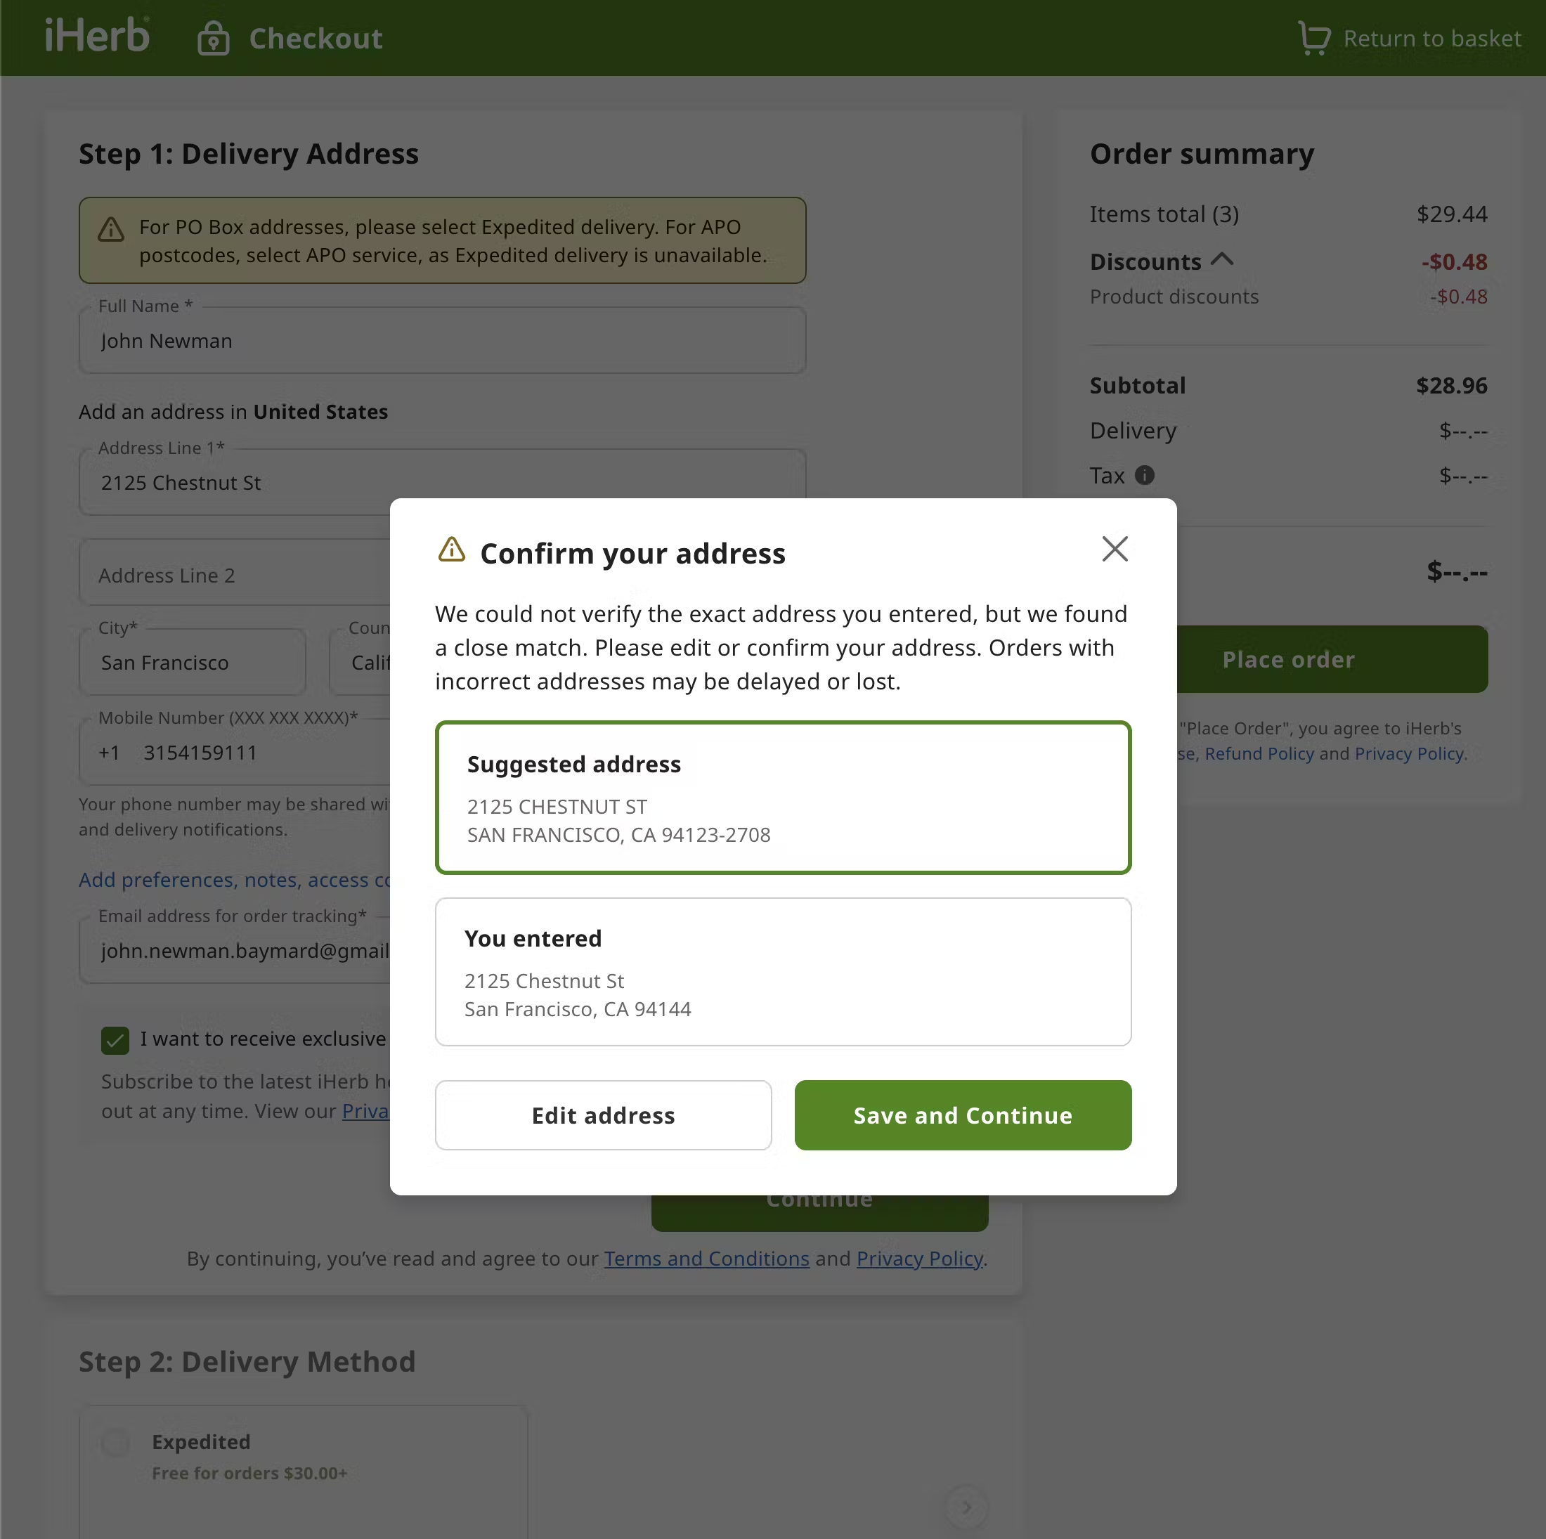The width and height of the screenshot is (1546, 1539).
Task: Click the Full Name input field
Action: click(x=442, y=341)
